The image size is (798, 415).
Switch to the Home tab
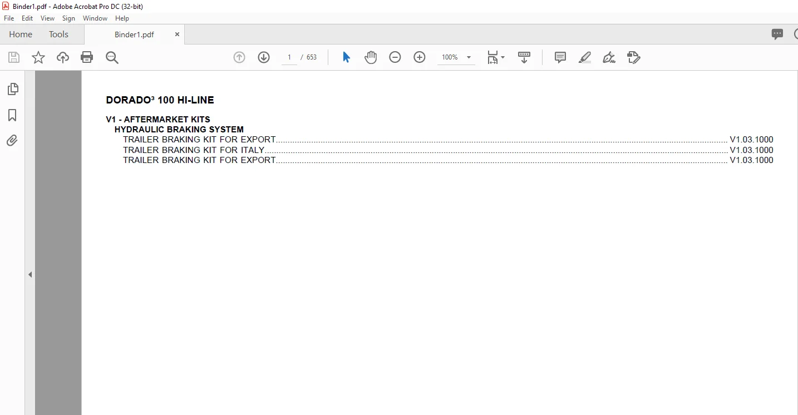point(21,34)
